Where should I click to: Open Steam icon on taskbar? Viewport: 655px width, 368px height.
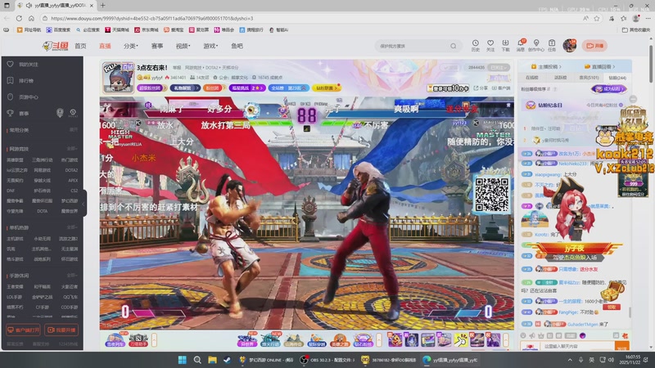point(227,360)
